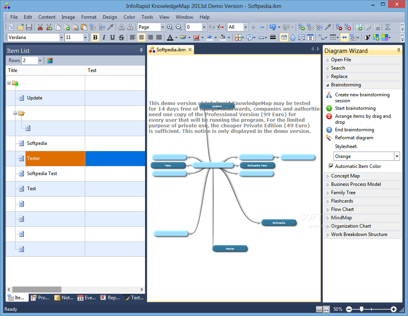408x316 pixels.
Task: Uncheck Automatic Item Color checkbox
Action: point(331,166)
